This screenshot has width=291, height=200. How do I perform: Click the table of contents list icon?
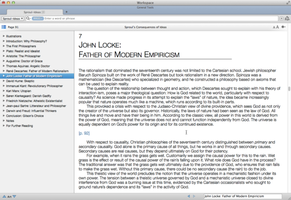[4, 27]
